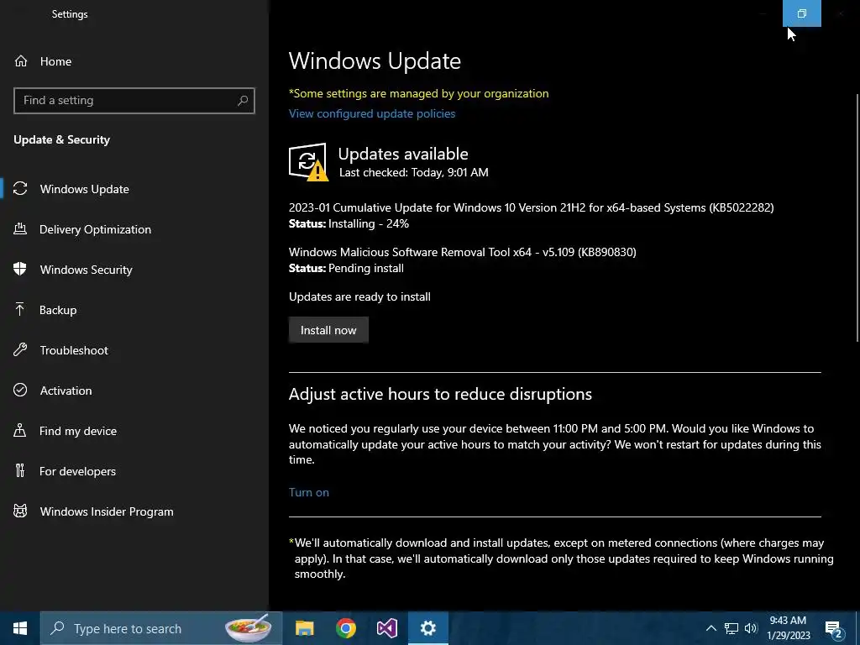This screenshot has width=860, height=645.
Task: Open the Windows Start menu
Action: [x=20, y=628]
